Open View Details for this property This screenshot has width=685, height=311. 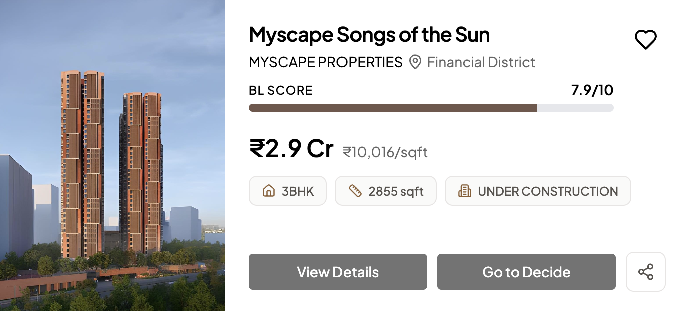[x=337, y=272]
